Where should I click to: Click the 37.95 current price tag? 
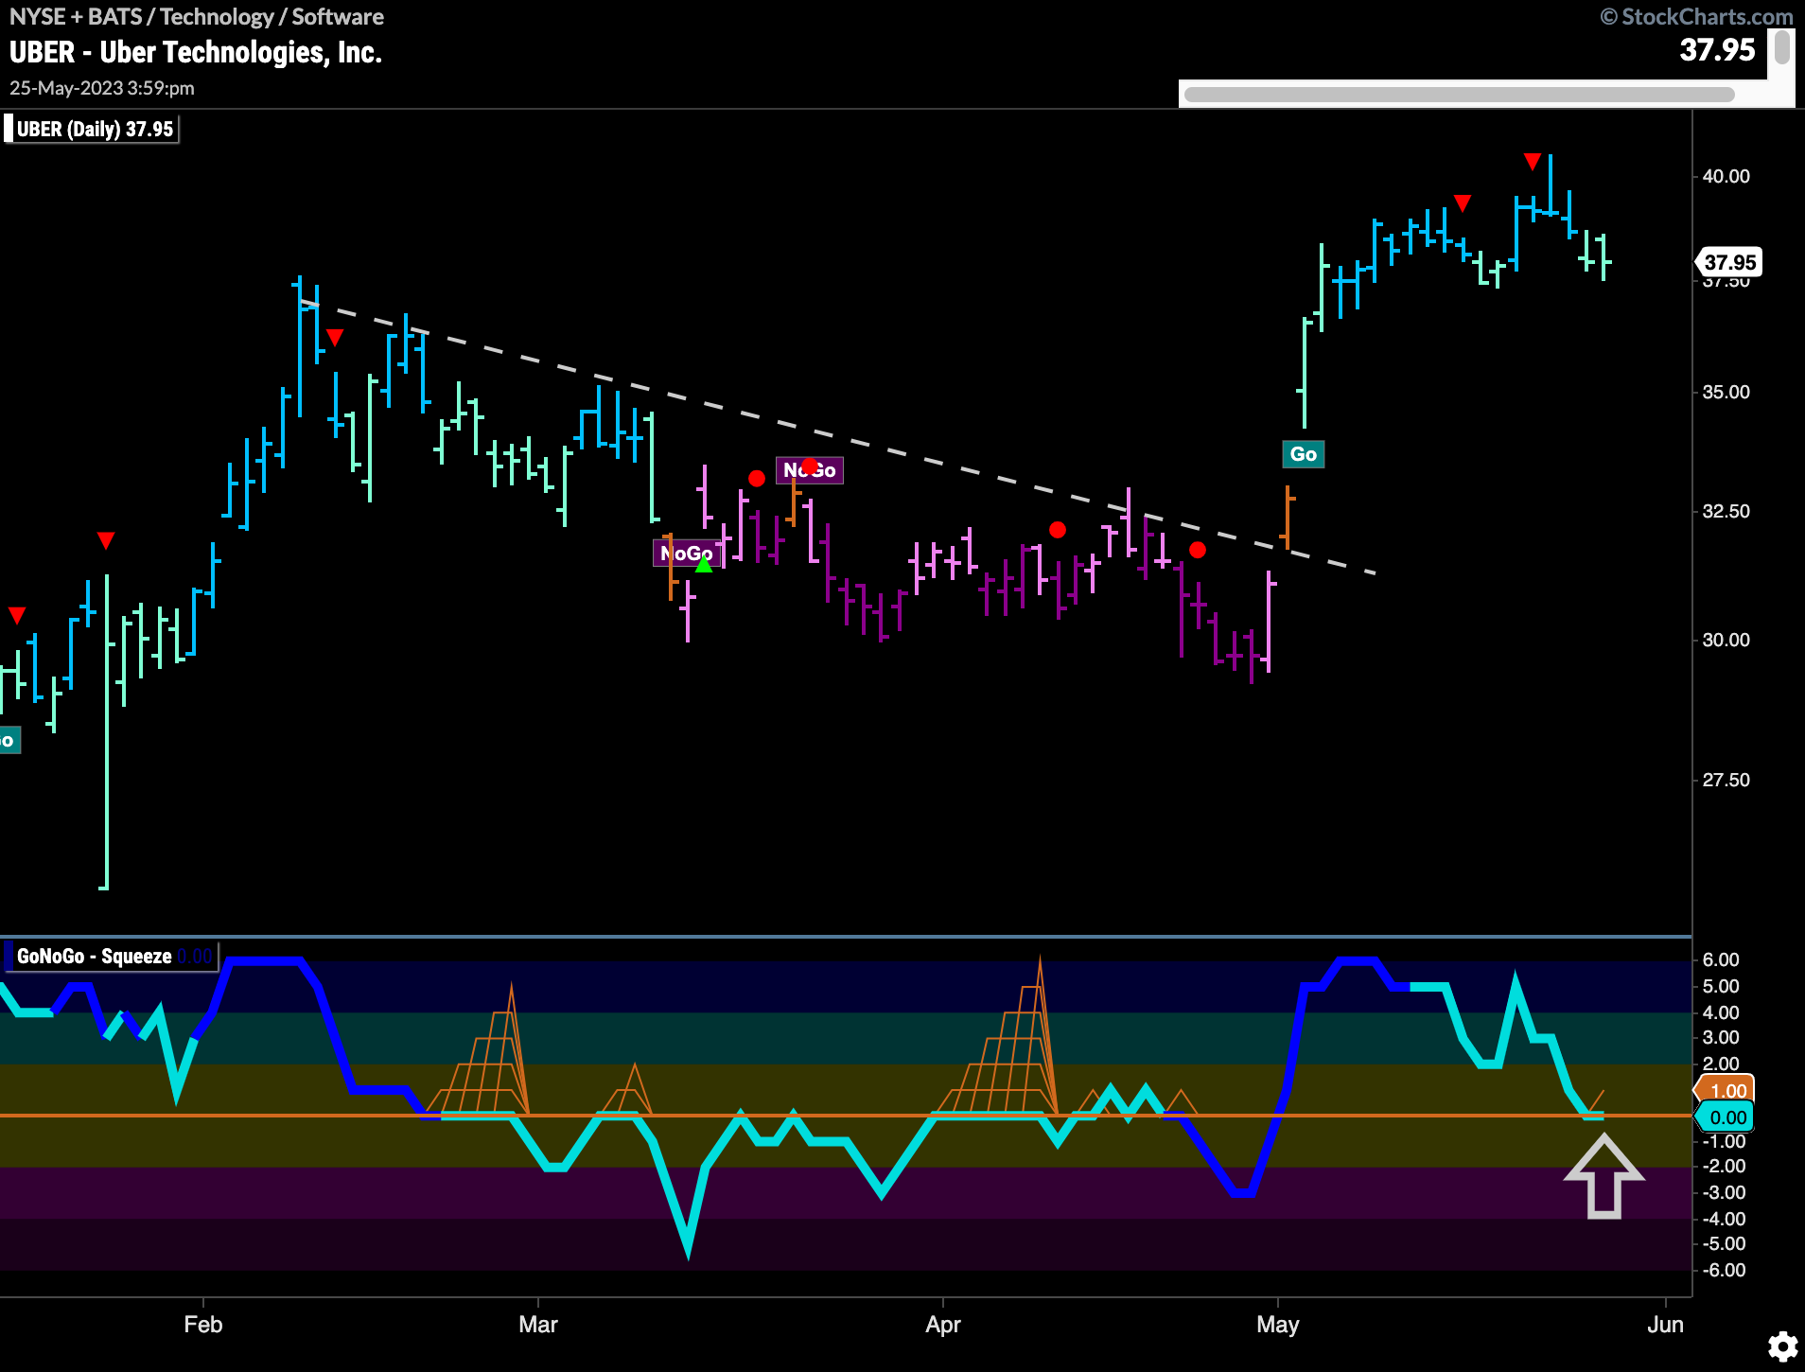pyautogui.click(x=1728, y=262)
